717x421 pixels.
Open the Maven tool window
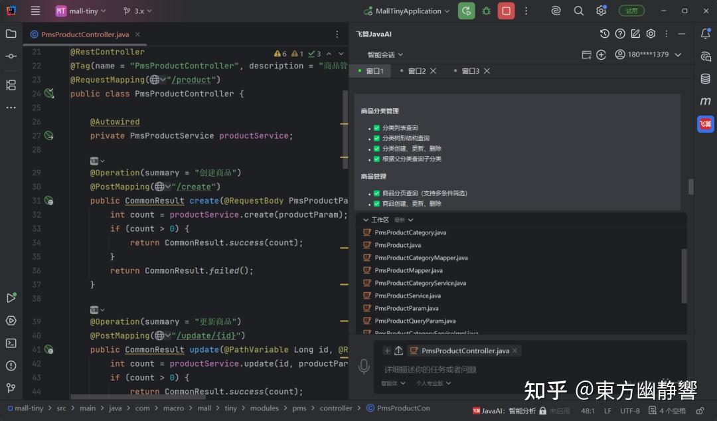[706, 101]
